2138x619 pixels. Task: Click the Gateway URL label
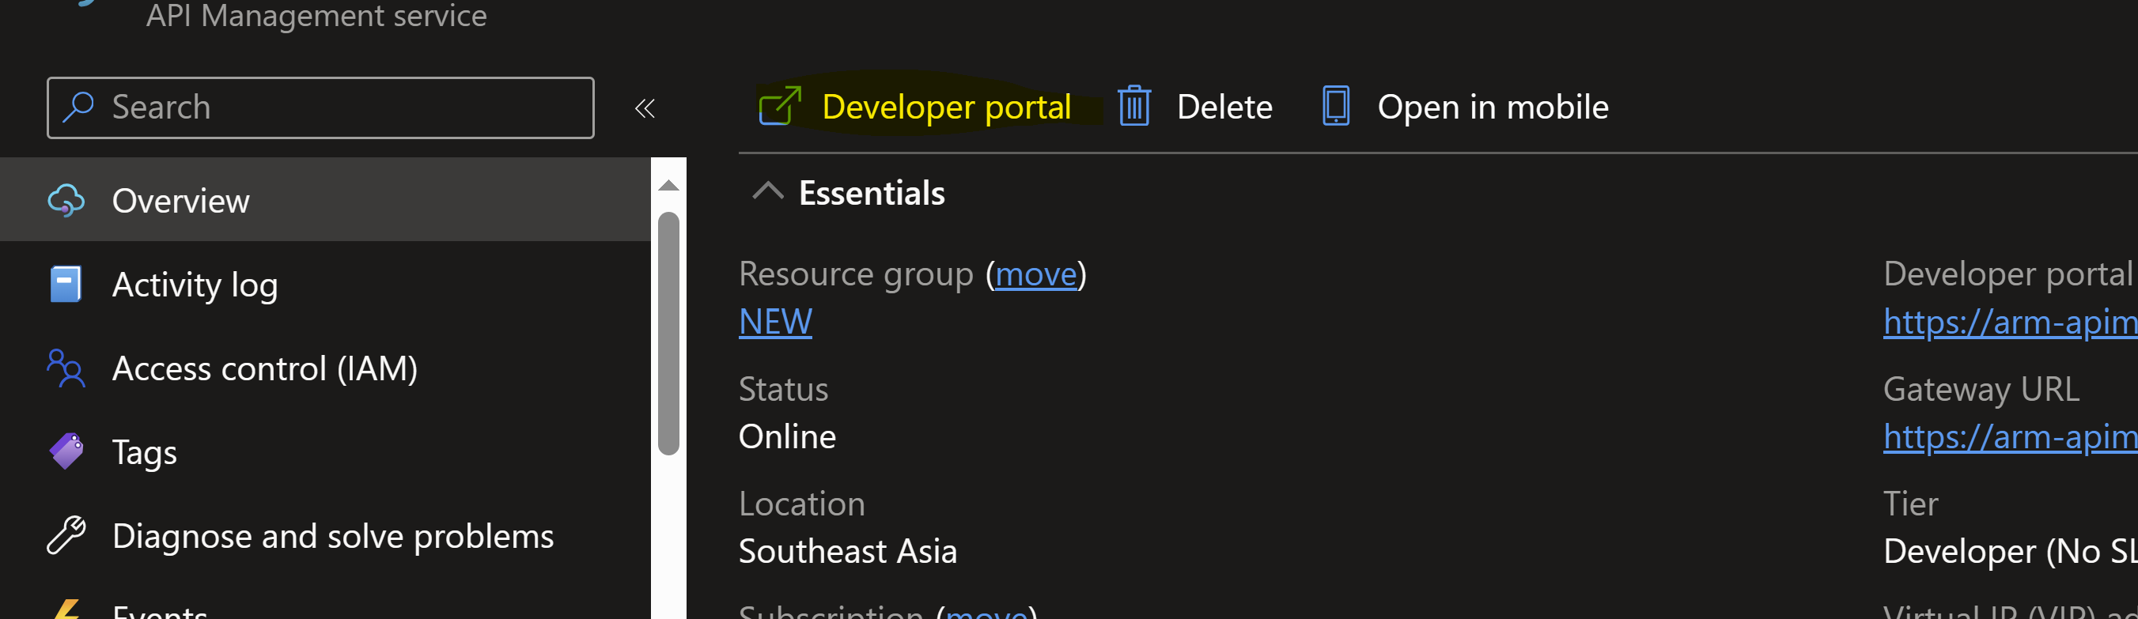pos(1981,389)
